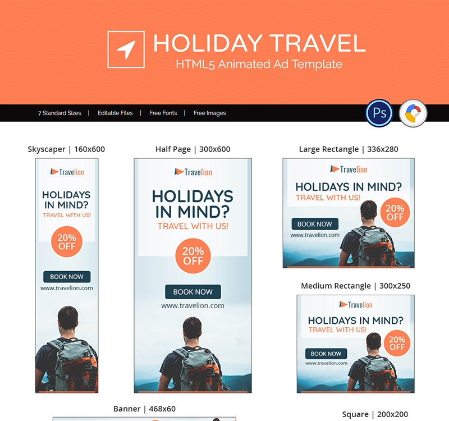Screen dimensions: 449x421
Task: Click the Google Web Designer badge icon
Action: 413,113
